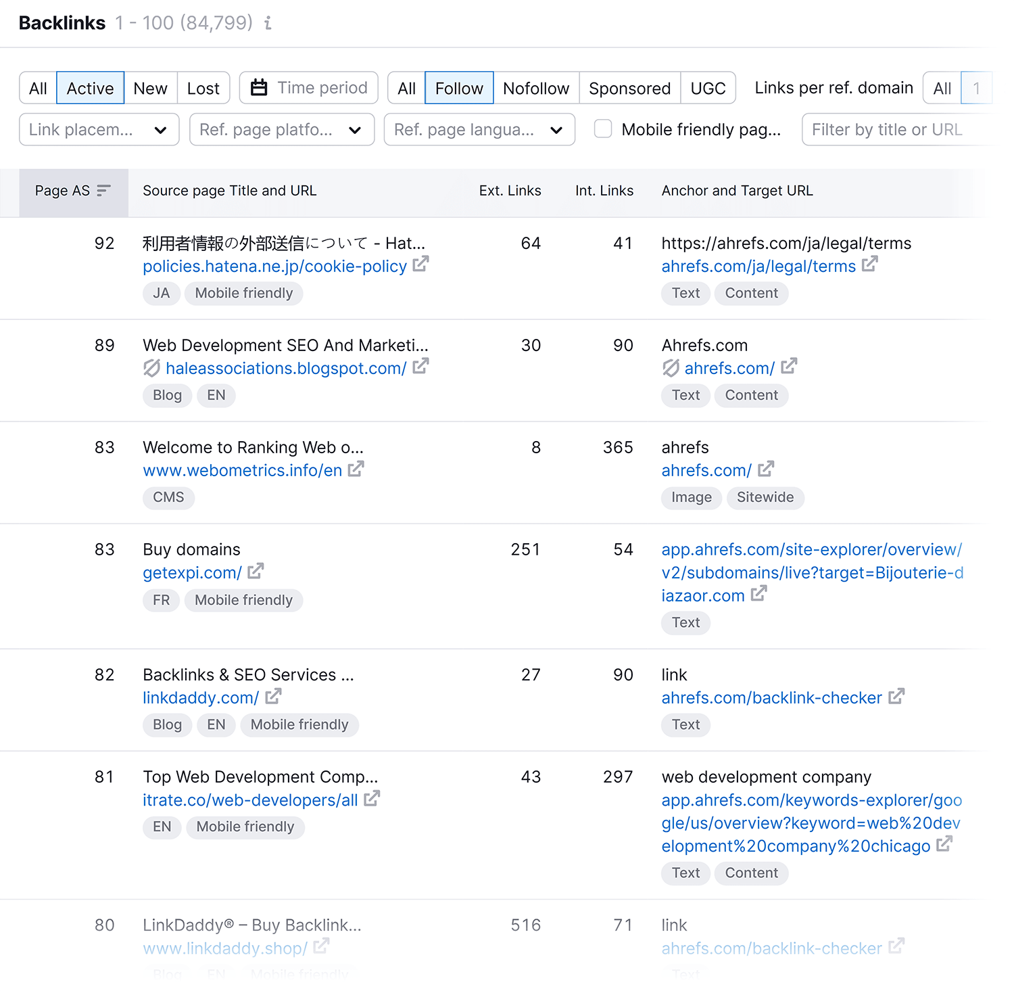Click the Sitewide tag in webometrics row

765,497
